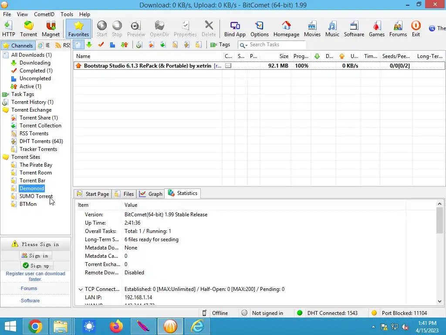Open the File menu
Viewport: 446px width, 335px height.
coord(7,14)
